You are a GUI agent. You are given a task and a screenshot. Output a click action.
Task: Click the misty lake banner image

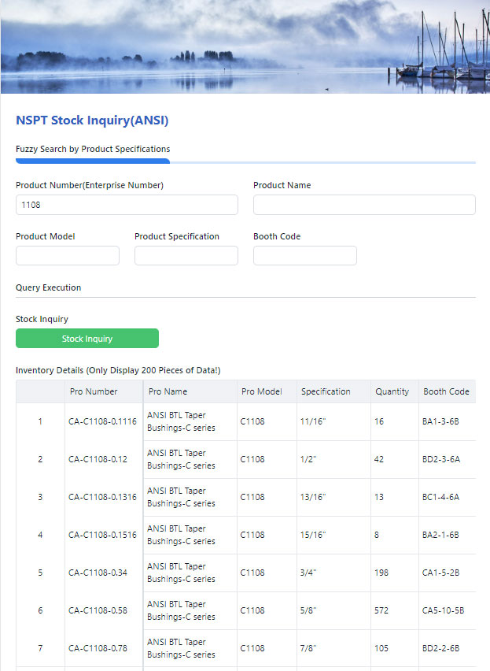click(245, 46)
